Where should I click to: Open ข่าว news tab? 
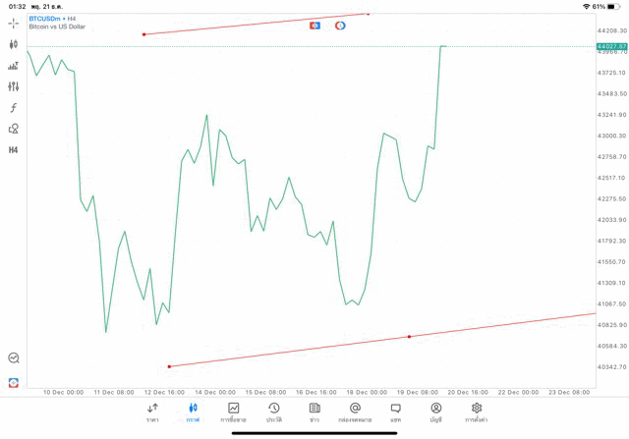(x=314, y=412)
